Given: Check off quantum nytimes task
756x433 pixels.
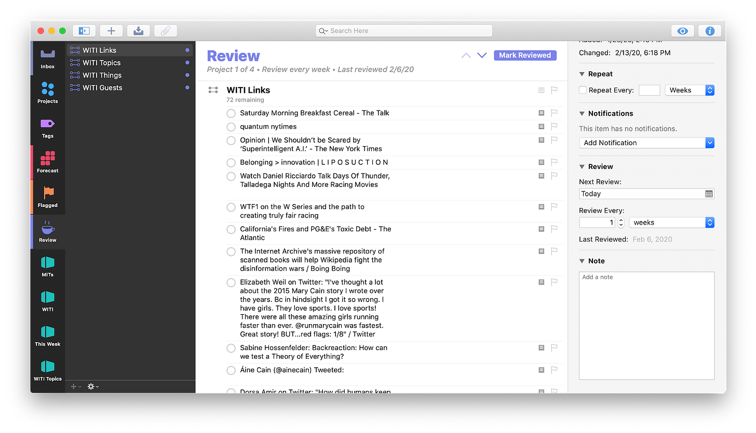Looking at the screenshot, I should coord(231,127).
